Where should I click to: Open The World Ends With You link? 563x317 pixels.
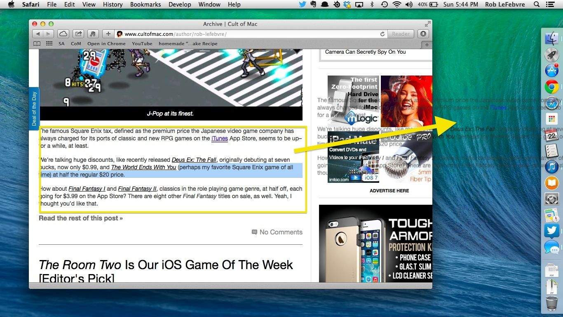(143, 167)
